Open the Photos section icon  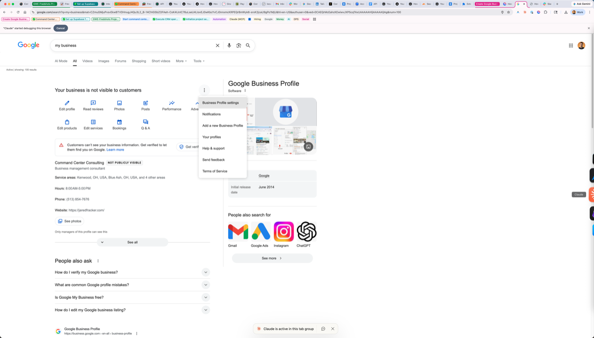[119, 103]
